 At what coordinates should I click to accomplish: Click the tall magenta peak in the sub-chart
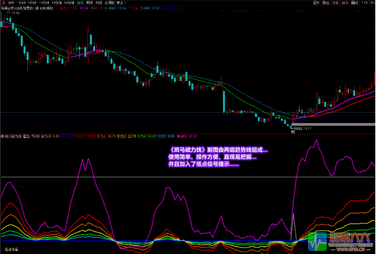click(316, 141)
